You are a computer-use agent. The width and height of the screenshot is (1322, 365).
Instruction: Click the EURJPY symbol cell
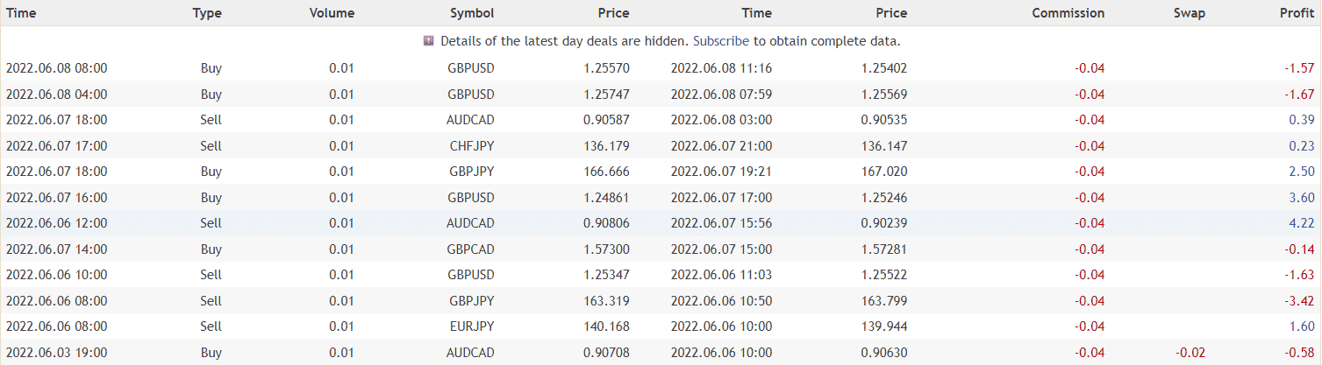[470, 326]
